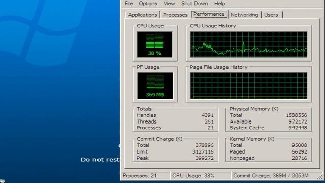Click the Threads label in Totals
Image resolution: width=325 pixels, height=183 pixels.
point(147,121)
